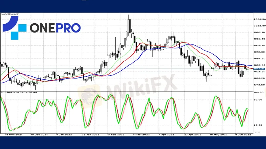Click the 1995.10 price axis label
Image resolution: width=266 pixels, height=149 pixels.
coord(259,32)
